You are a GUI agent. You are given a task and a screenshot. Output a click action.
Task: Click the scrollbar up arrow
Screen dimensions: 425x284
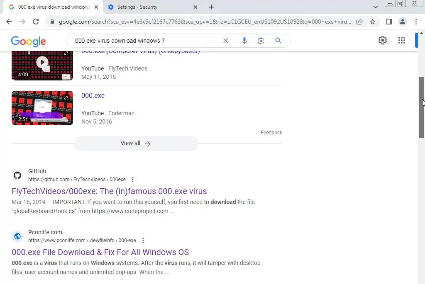click(x=422, y=33)
